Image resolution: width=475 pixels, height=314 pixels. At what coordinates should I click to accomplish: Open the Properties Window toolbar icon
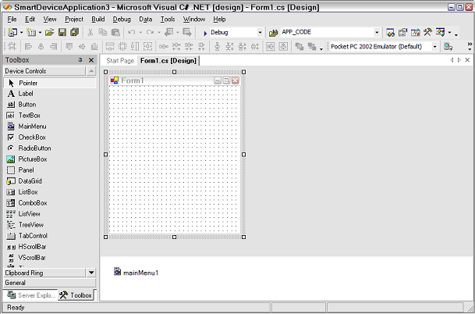(x=403, y=32)
